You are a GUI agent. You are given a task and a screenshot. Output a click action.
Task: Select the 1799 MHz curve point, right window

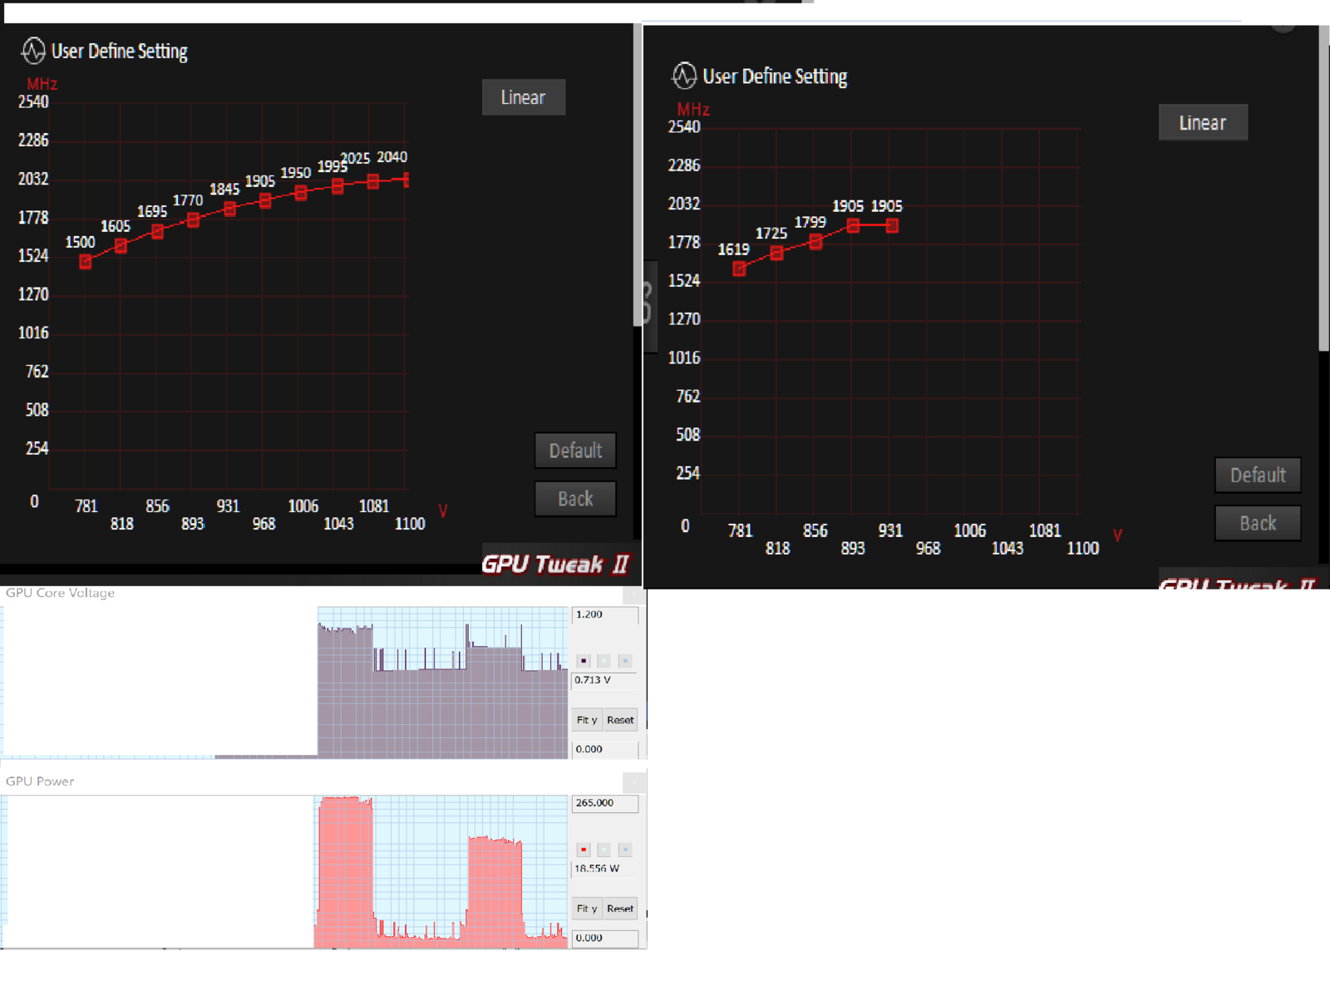click(815, 242)
